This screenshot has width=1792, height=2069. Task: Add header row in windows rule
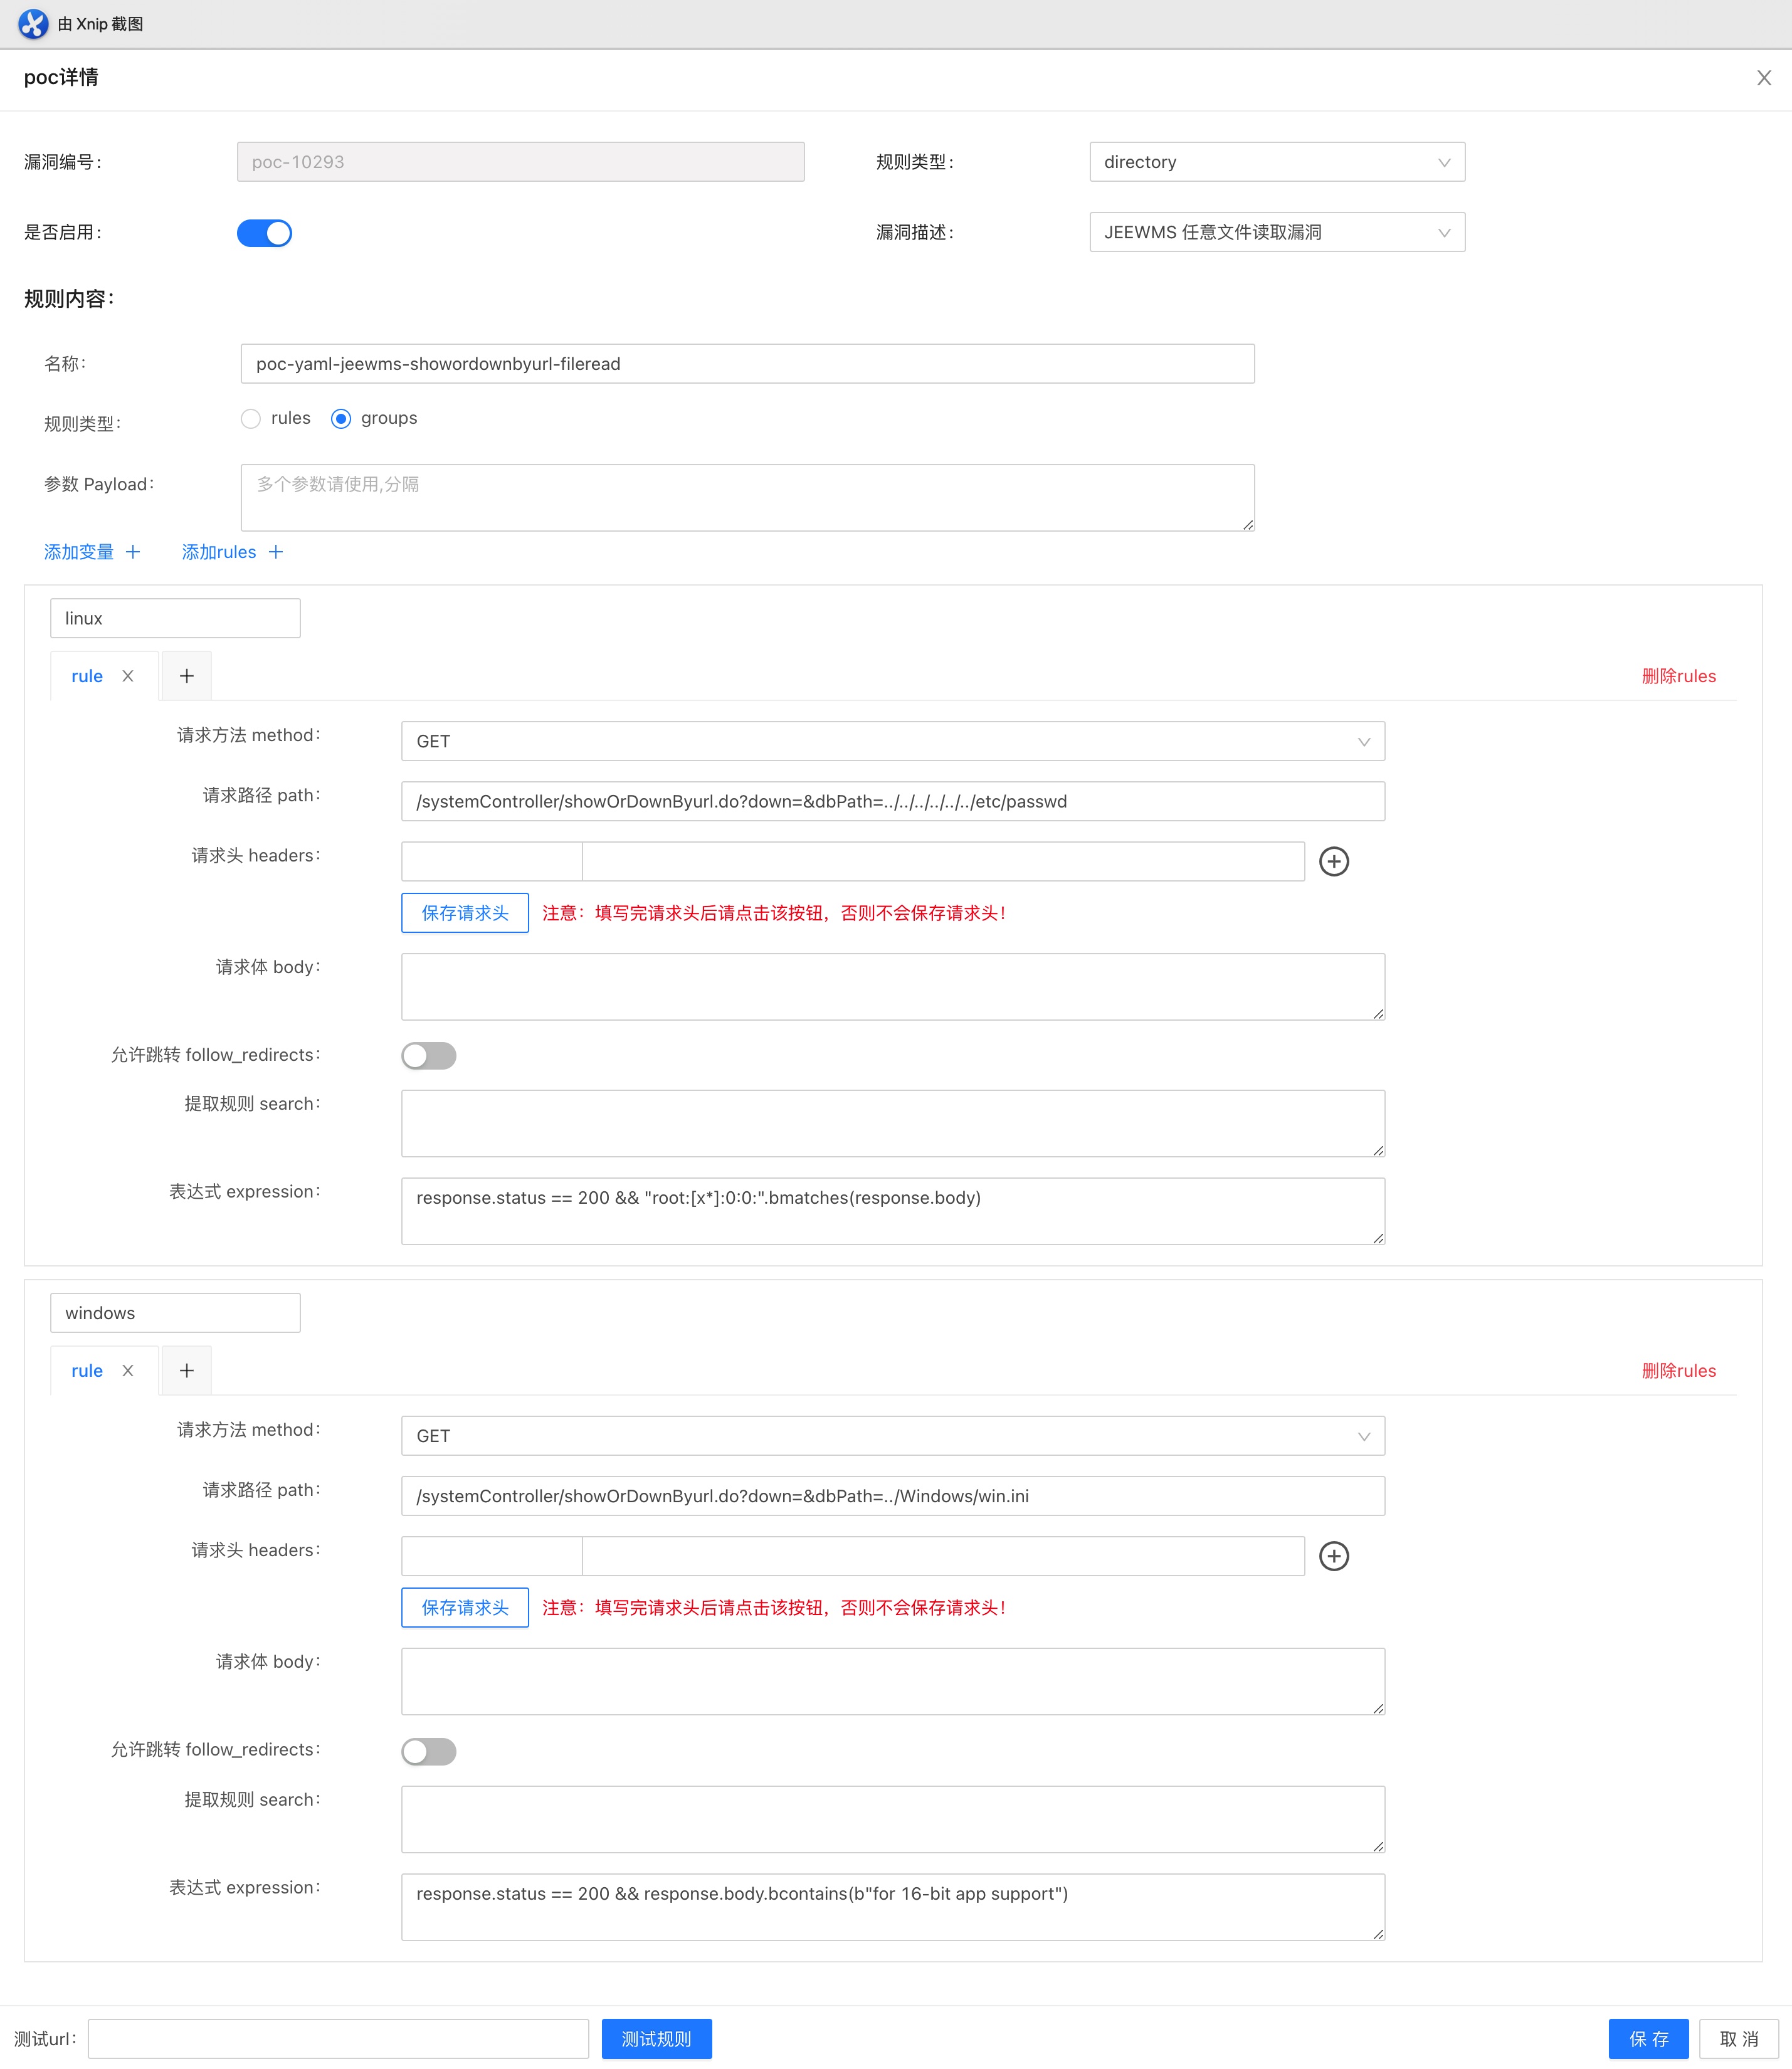[x=1333, y=1556]
